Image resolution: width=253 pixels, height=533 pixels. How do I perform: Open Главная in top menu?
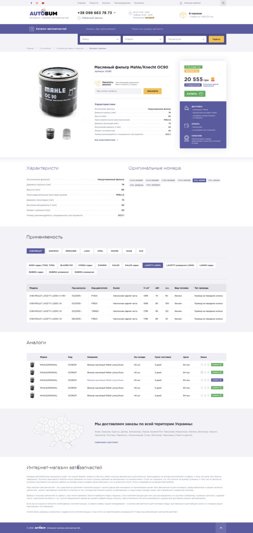82,3
